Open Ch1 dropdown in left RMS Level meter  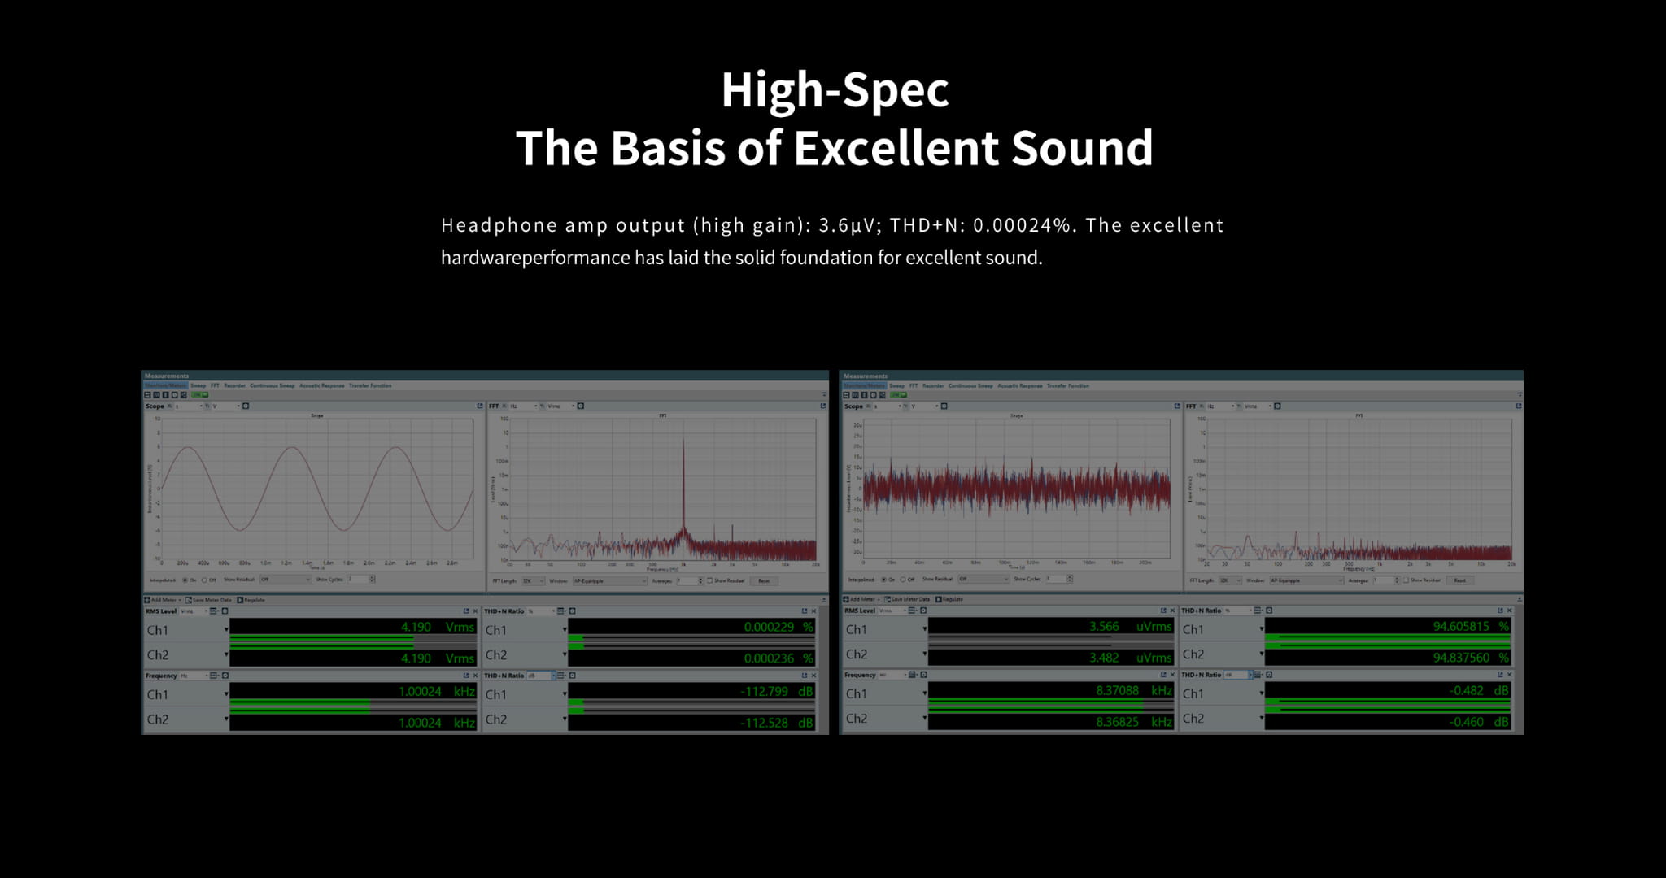[226, 630]
